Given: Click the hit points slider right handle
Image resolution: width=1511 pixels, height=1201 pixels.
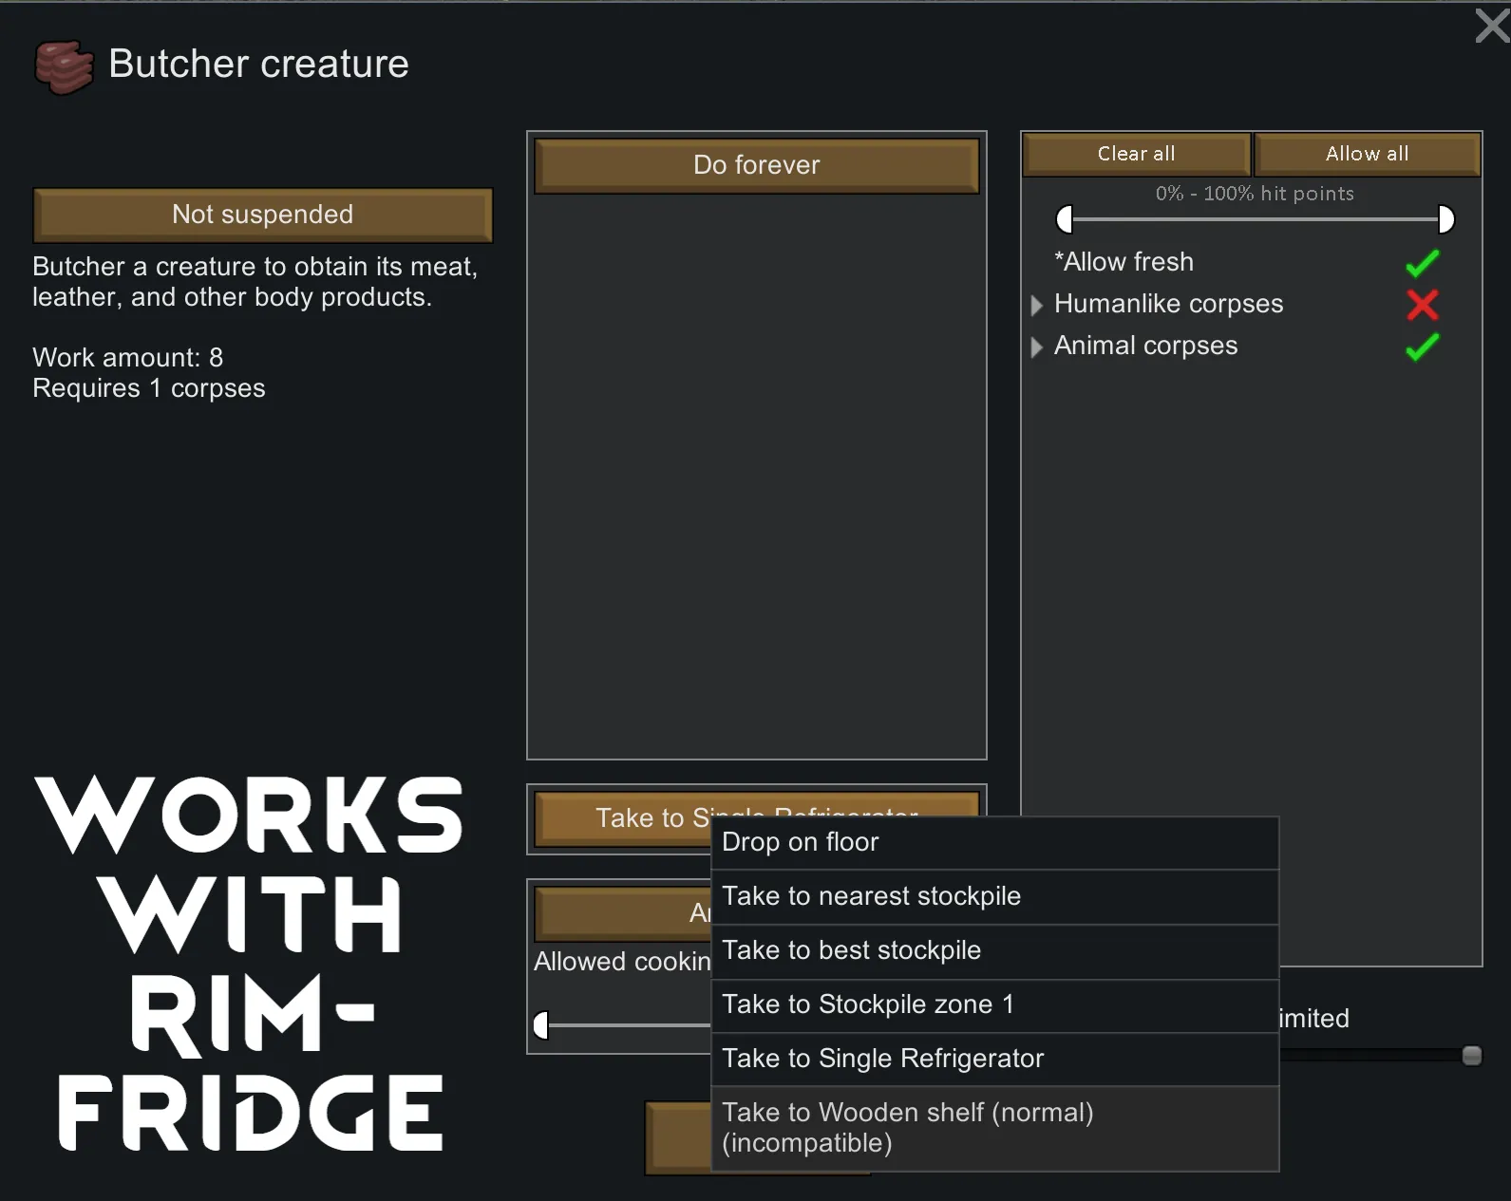Looking at the screenshot, I should pyautogui.click(x=1445, y=219).
